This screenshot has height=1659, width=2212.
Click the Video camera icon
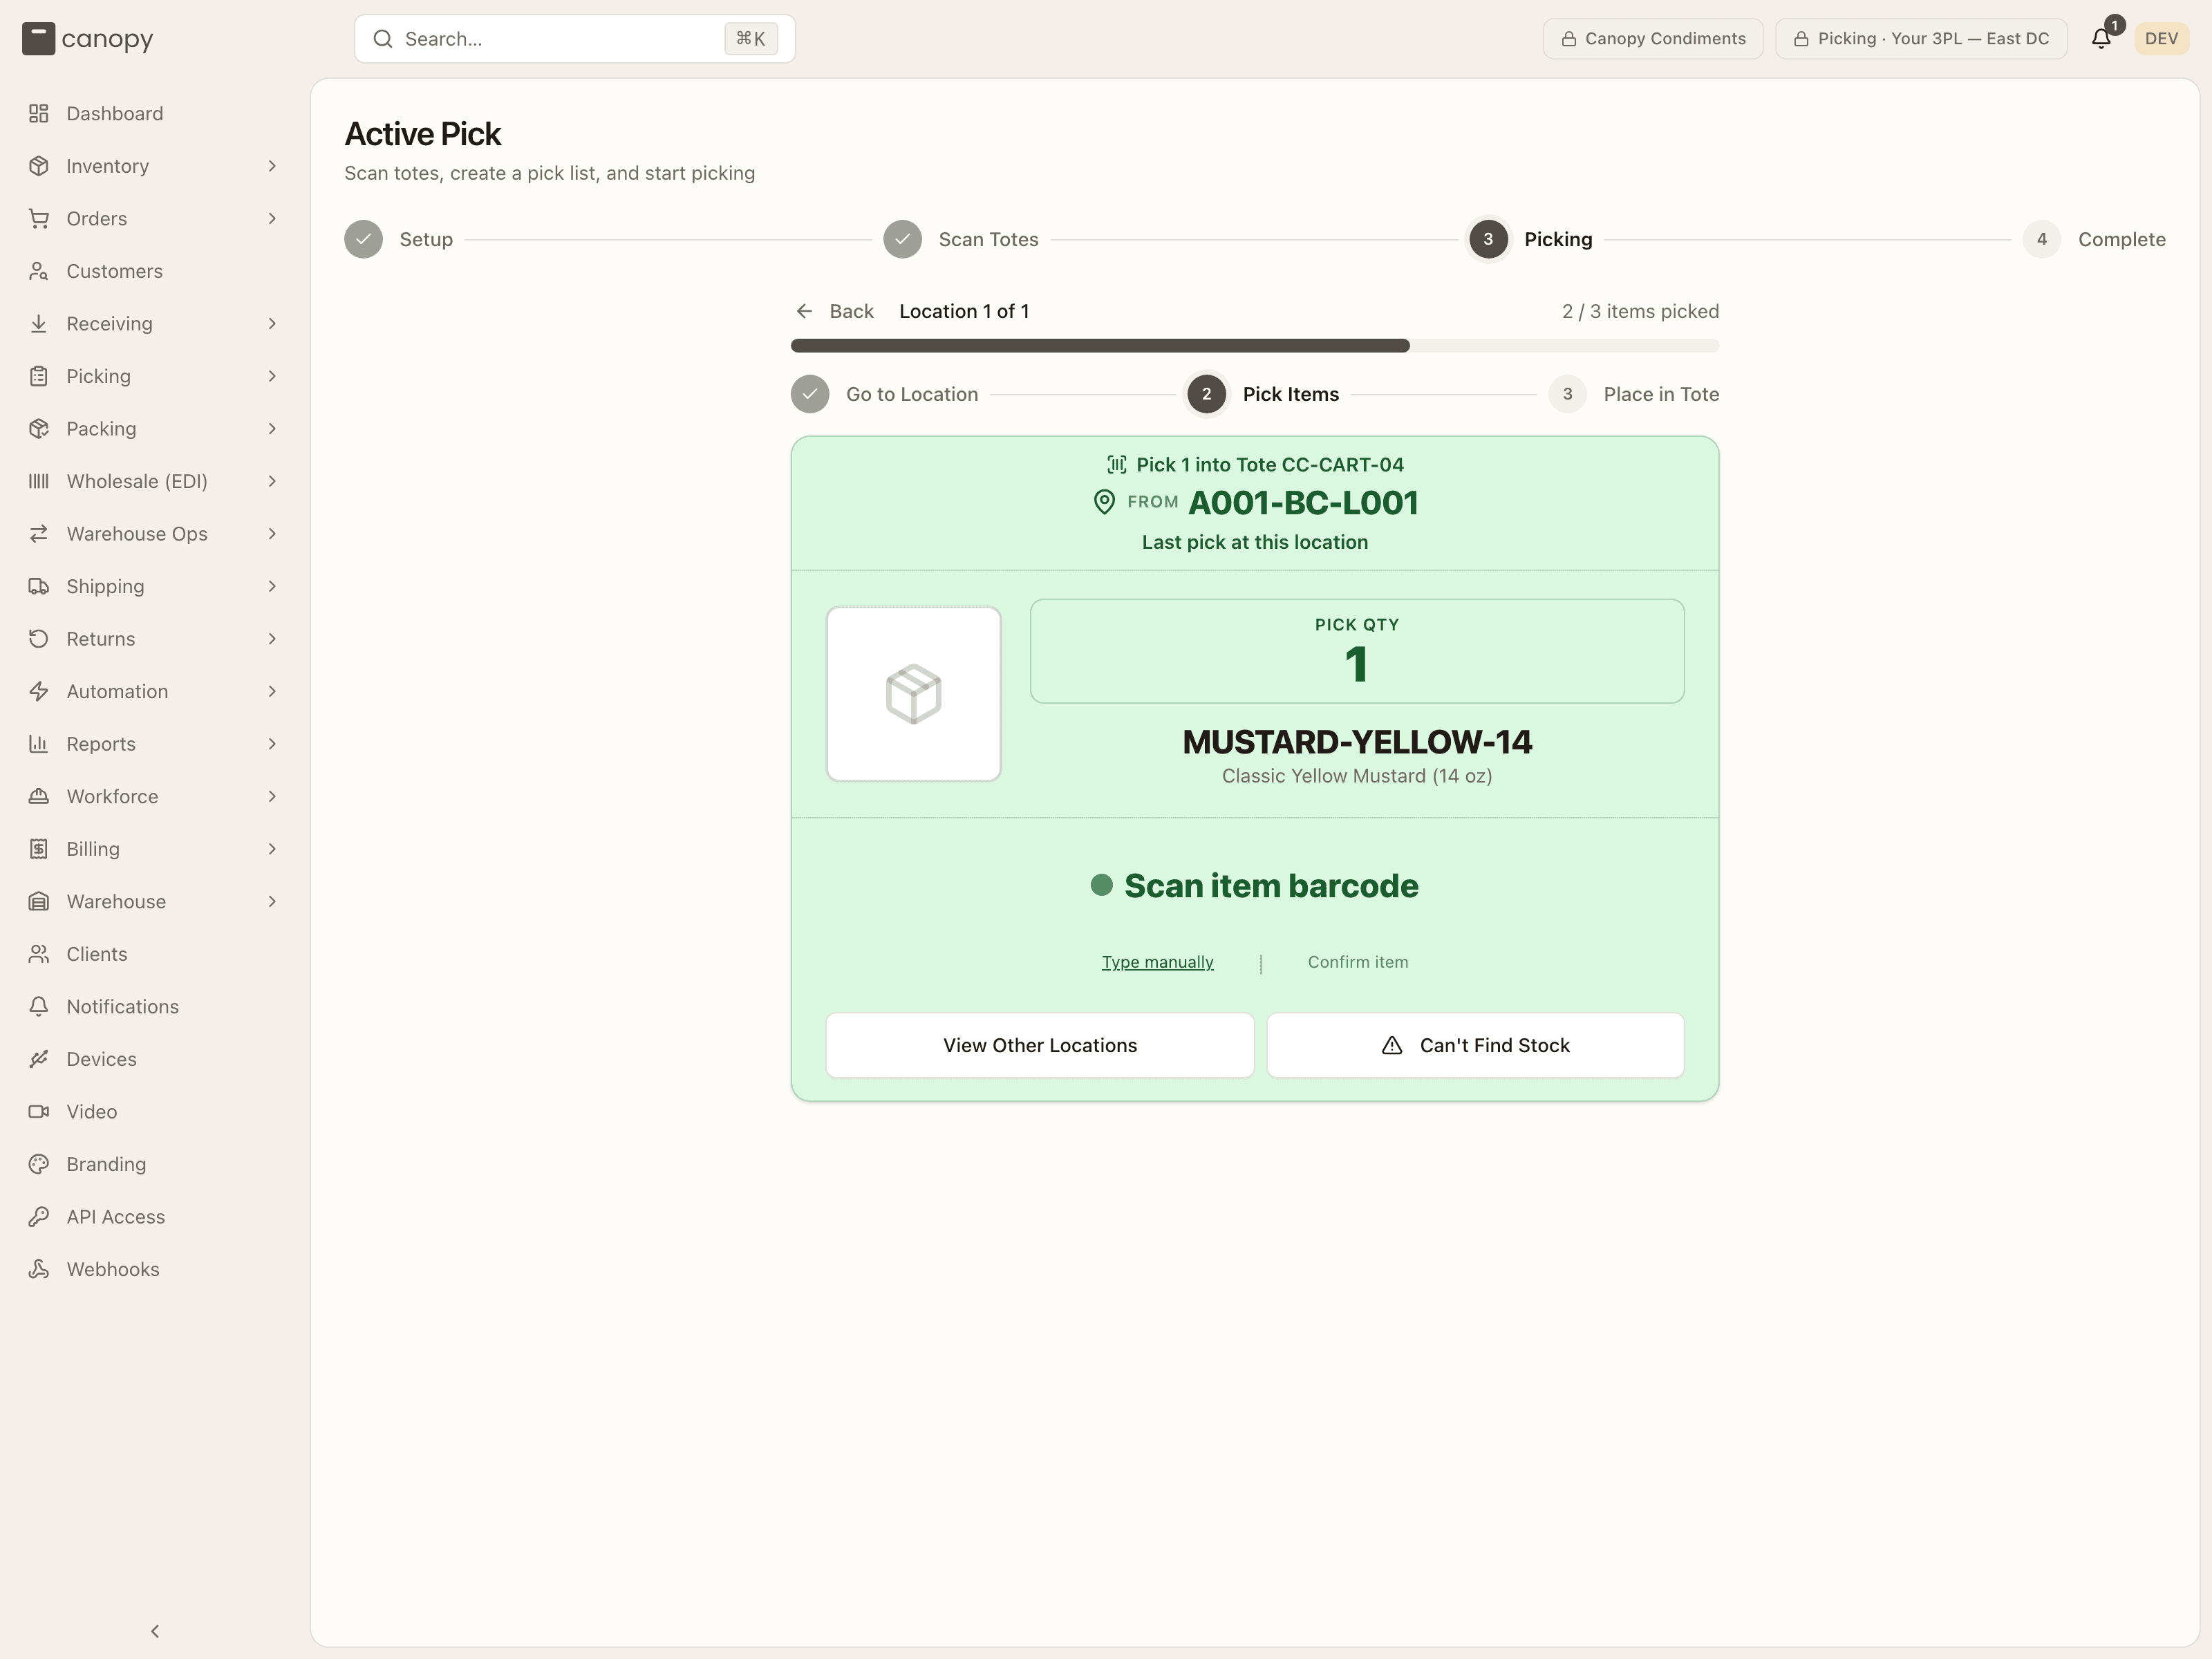39,1111
